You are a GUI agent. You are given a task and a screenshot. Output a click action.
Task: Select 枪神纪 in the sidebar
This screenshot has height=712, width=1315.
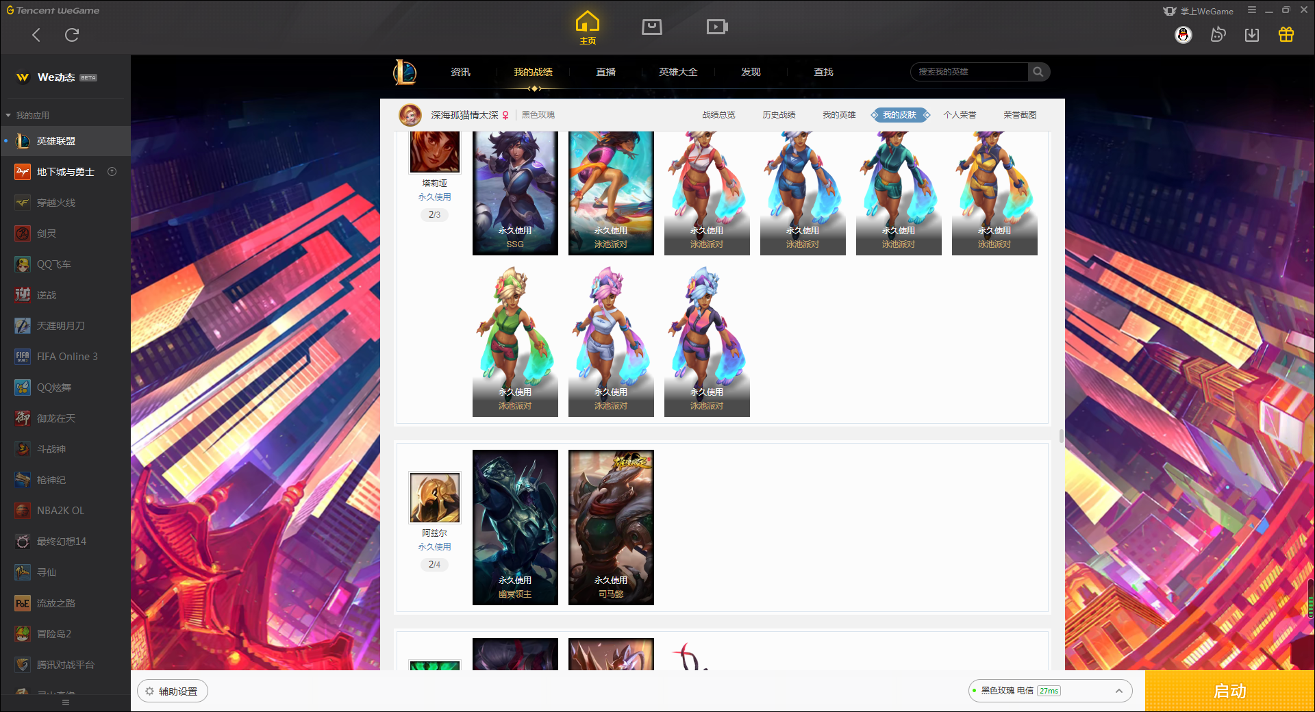tap(65, 480)
